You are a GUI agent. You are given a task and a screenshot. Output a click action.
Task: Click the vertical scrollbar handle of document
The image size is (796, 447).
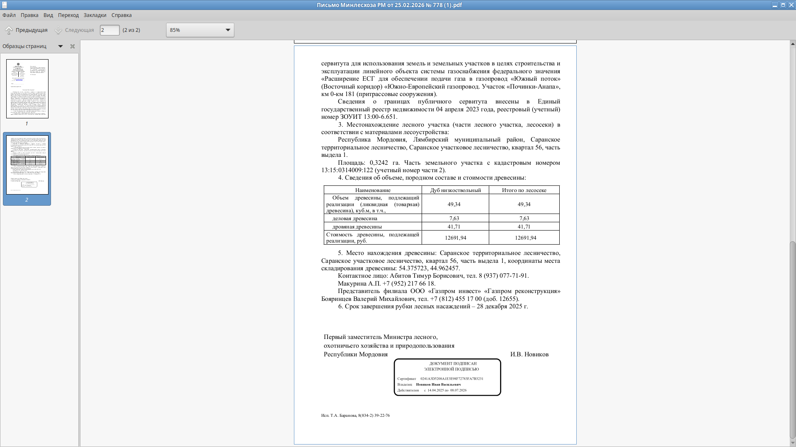(793, 339)
